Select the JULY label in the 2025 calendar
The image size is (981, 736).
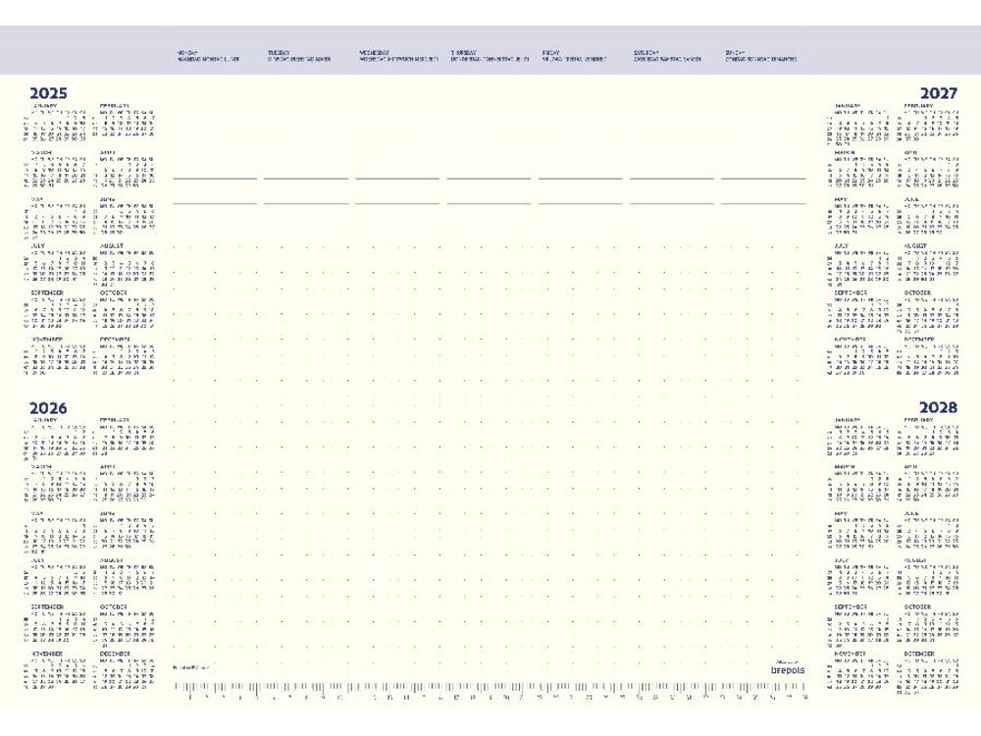[37, 246]
